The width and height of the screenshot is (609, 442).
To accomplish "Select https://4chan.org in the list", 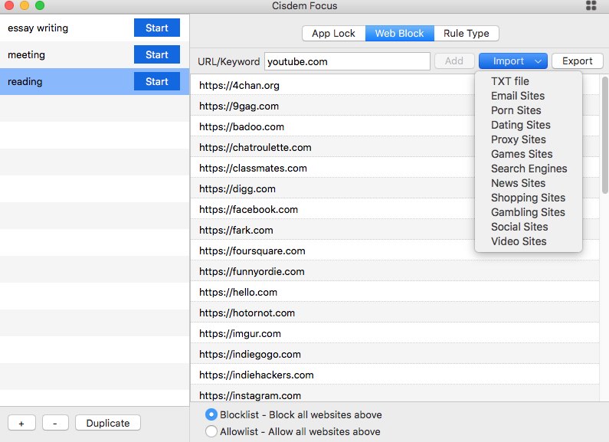I will pyautogui.click(x=395, y=86).
